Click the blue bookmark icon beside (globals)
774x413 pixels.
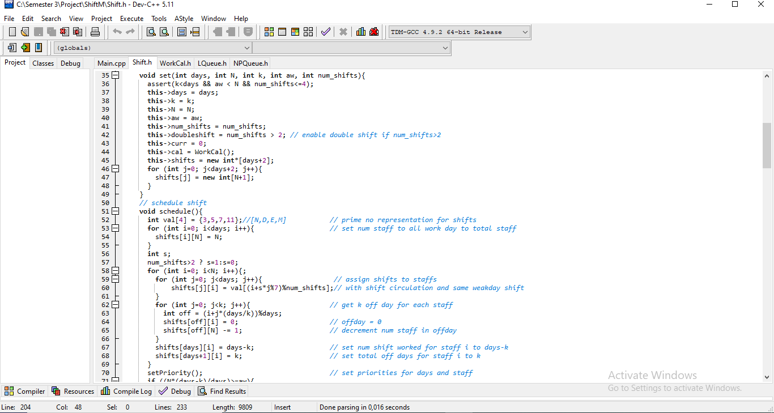[38, 48]
